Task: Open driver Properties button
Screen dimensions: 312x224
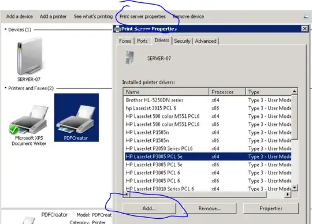Action: click(x=271, y=208)
